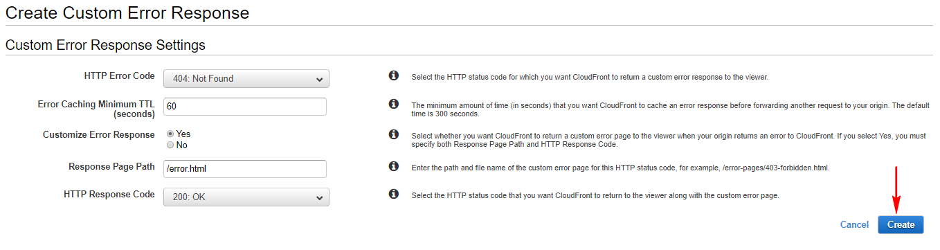The image size is (940, 250).
Task: Select the Yes radio button
Action: (x=170, y=134)
